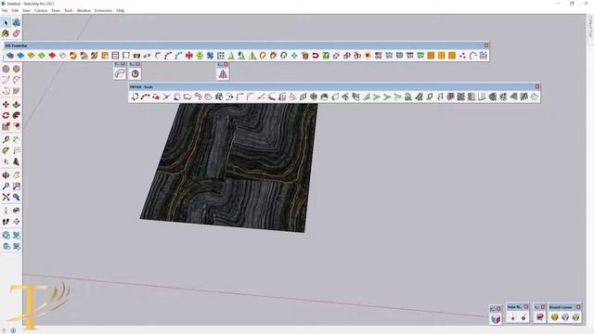This screenshot has width=594, height=334.
Task: Pick the Dimensions tool
Action: click(x=17, y=140)
